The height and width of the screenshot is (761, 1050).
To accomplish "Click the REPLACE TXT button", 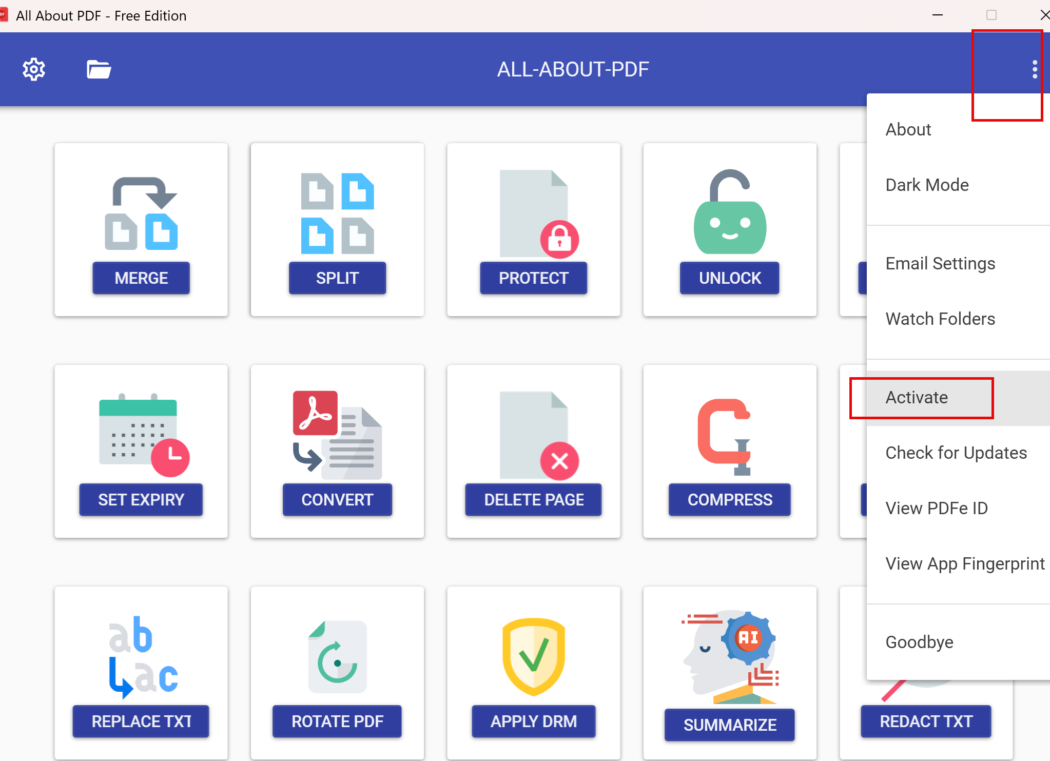I will 141,721.
